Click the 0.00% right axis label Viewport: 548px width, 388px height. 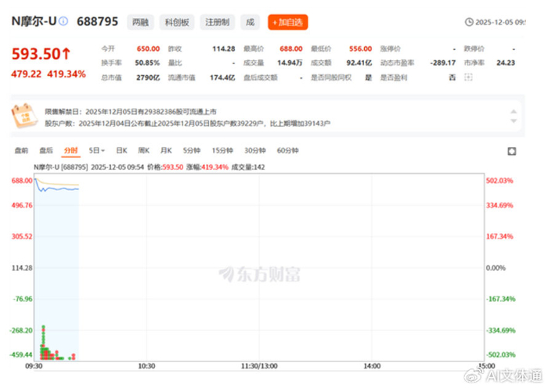(496, 268)
